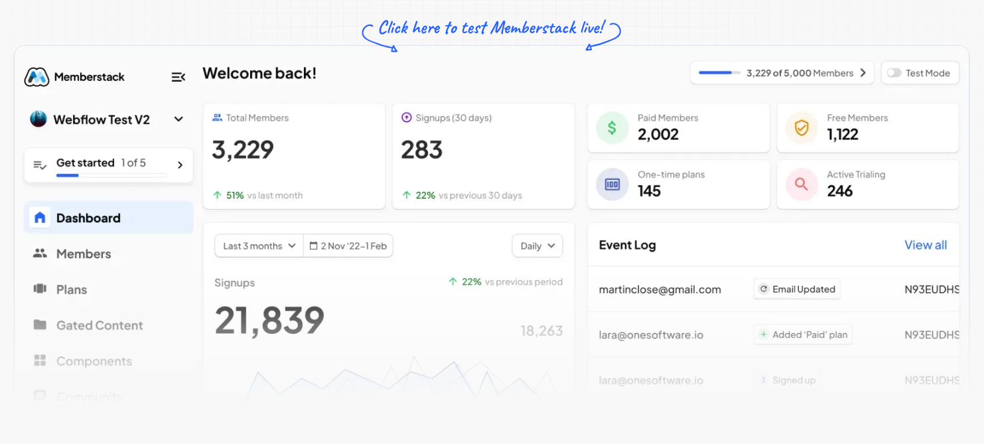This screenshot has width=984, height=444.
Task: Click the plus icon on Added 'Paid' plan
Action: [x=764, y=334]
